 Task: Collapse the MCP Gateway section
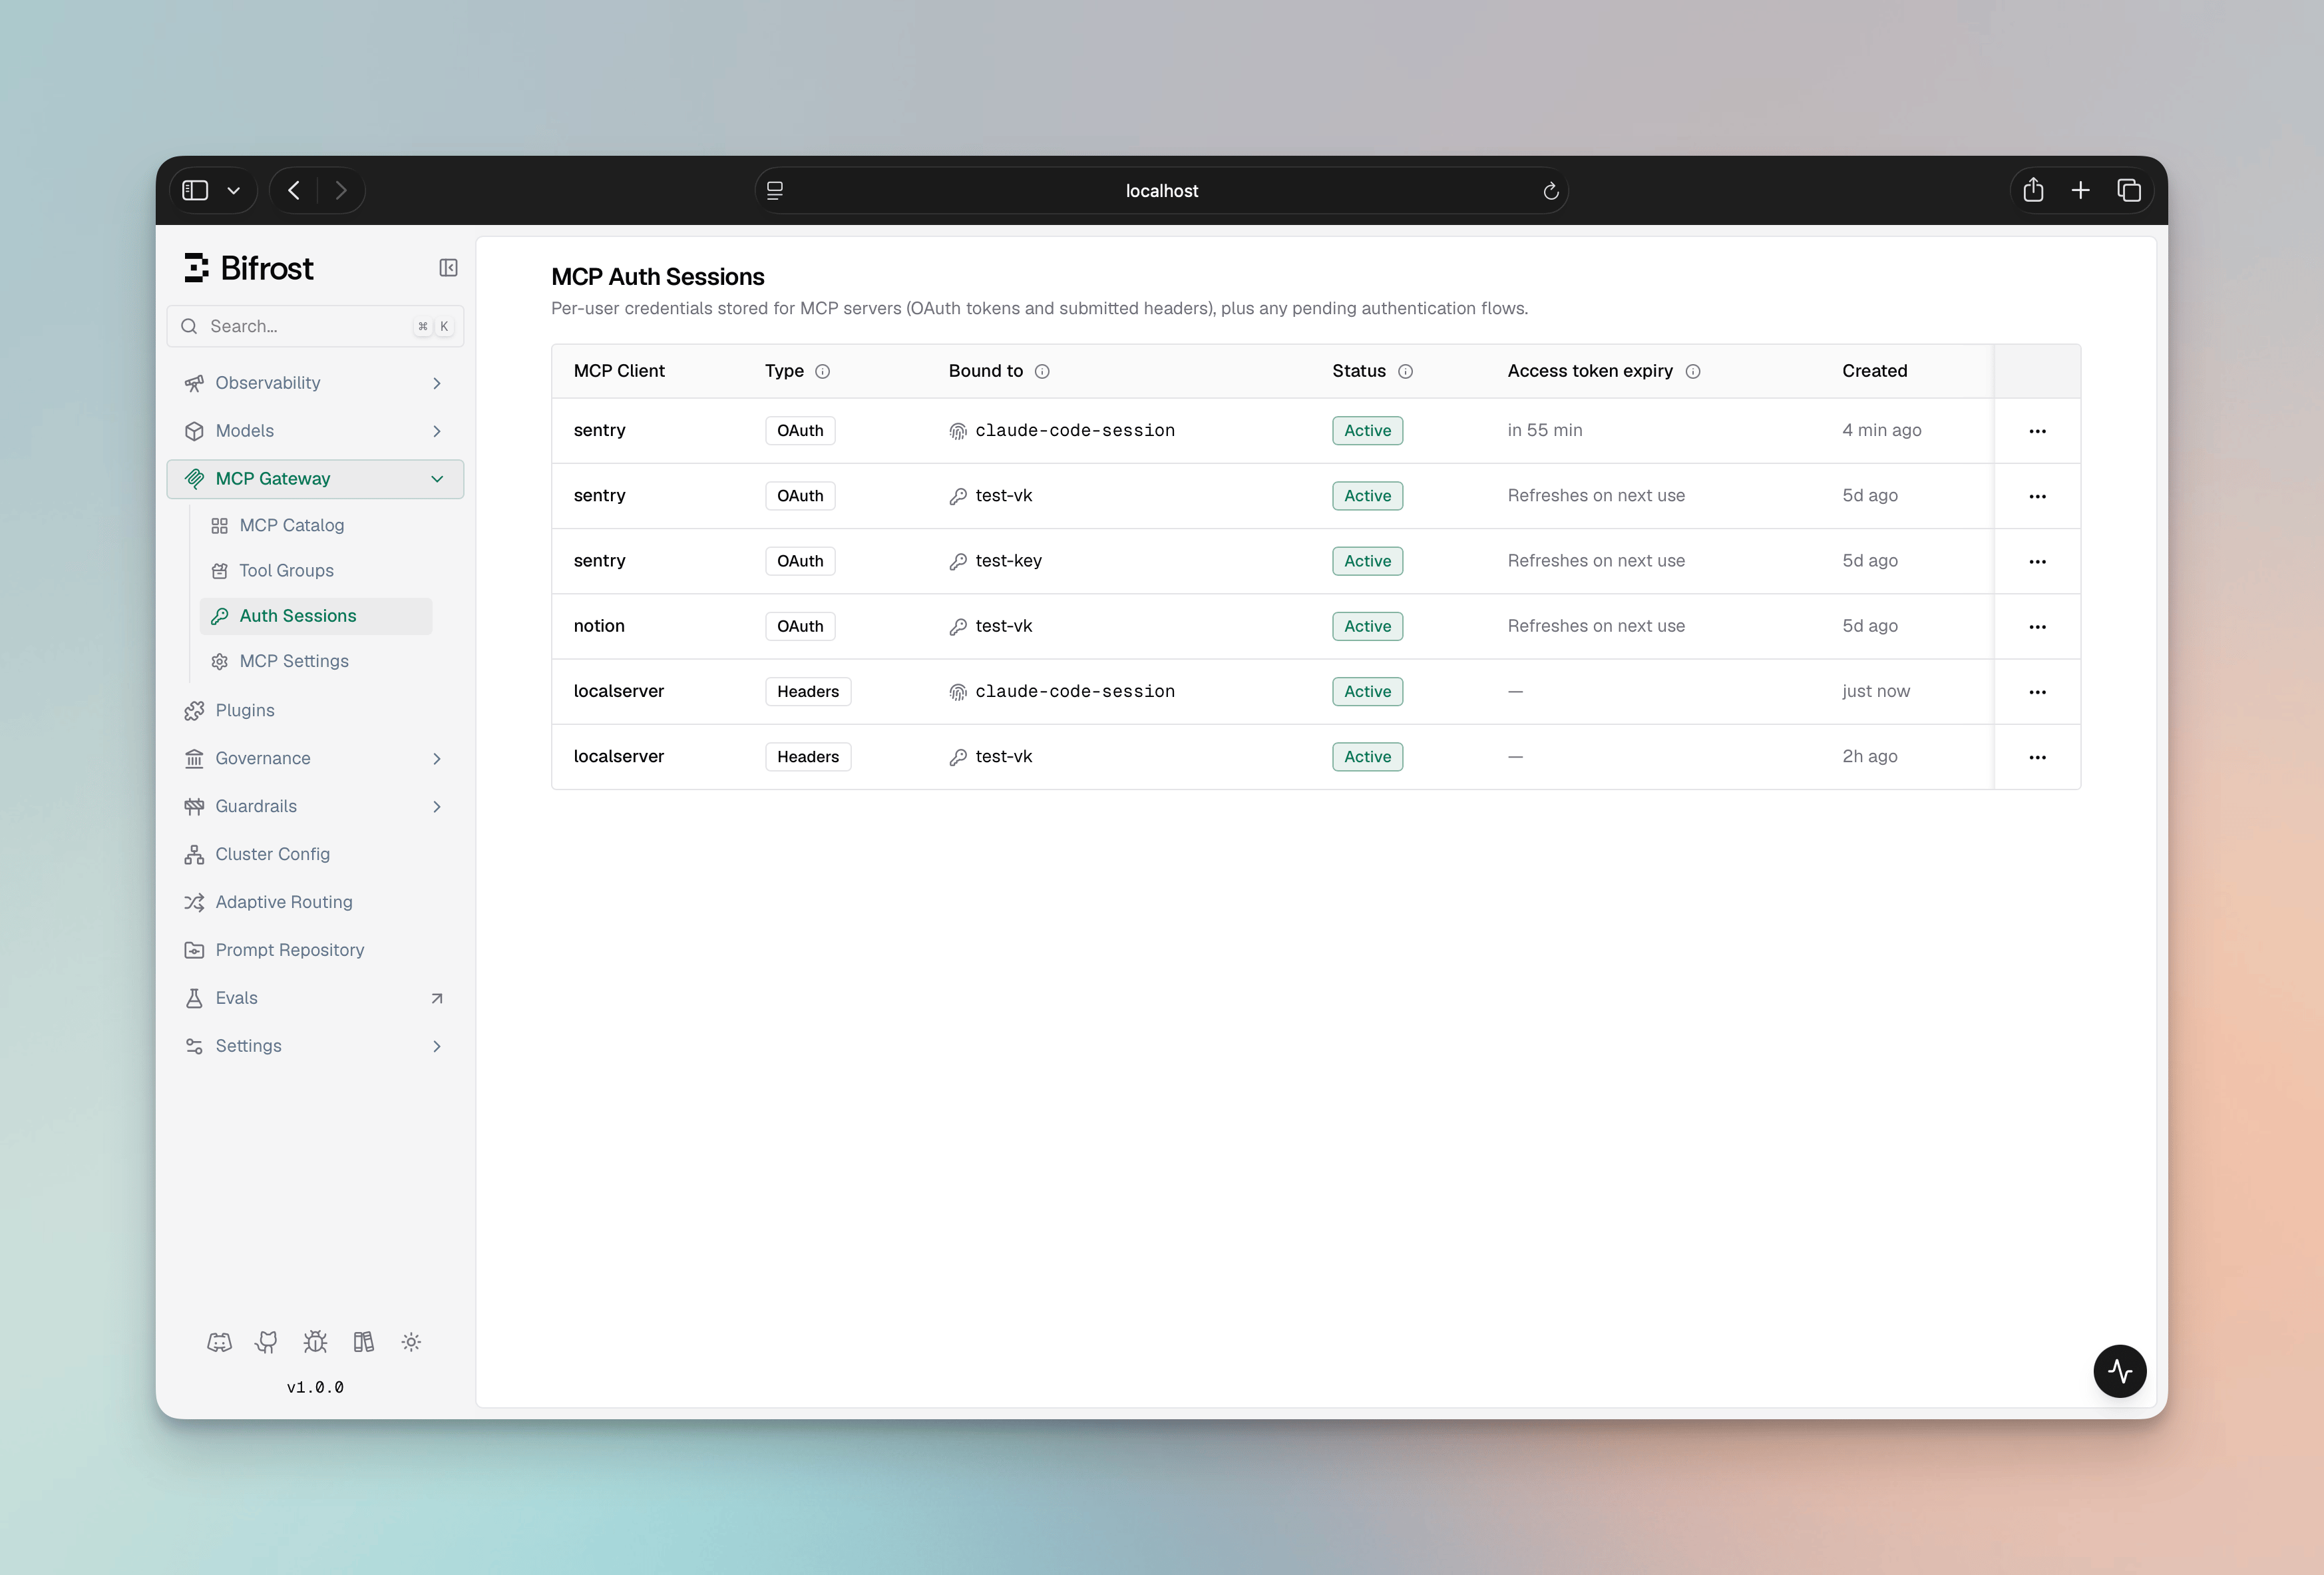tap(315, 479)
